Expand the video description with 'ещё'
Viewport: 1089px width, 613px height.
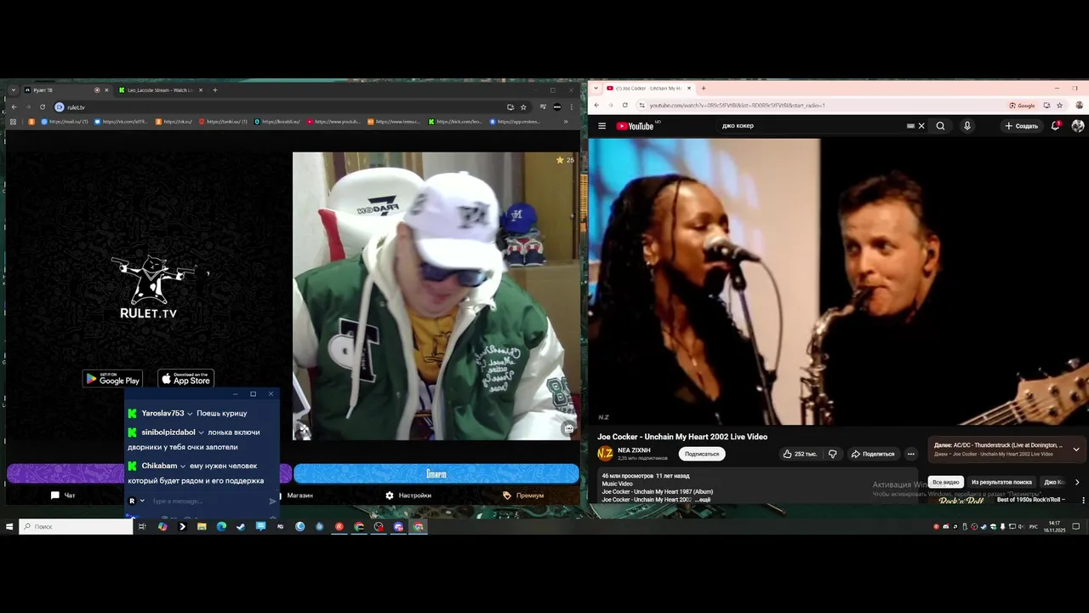[704, 500]
